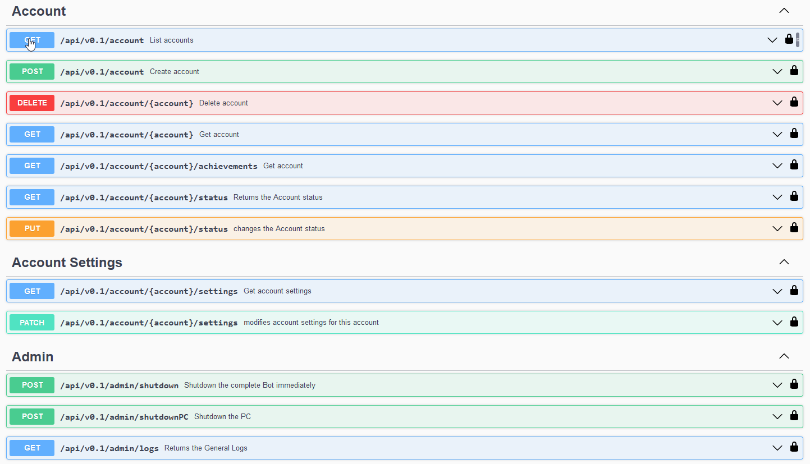Click the authorization lock on Create account row
The image size is (810, 464).
pyautogui.click(x=794, y=71)
